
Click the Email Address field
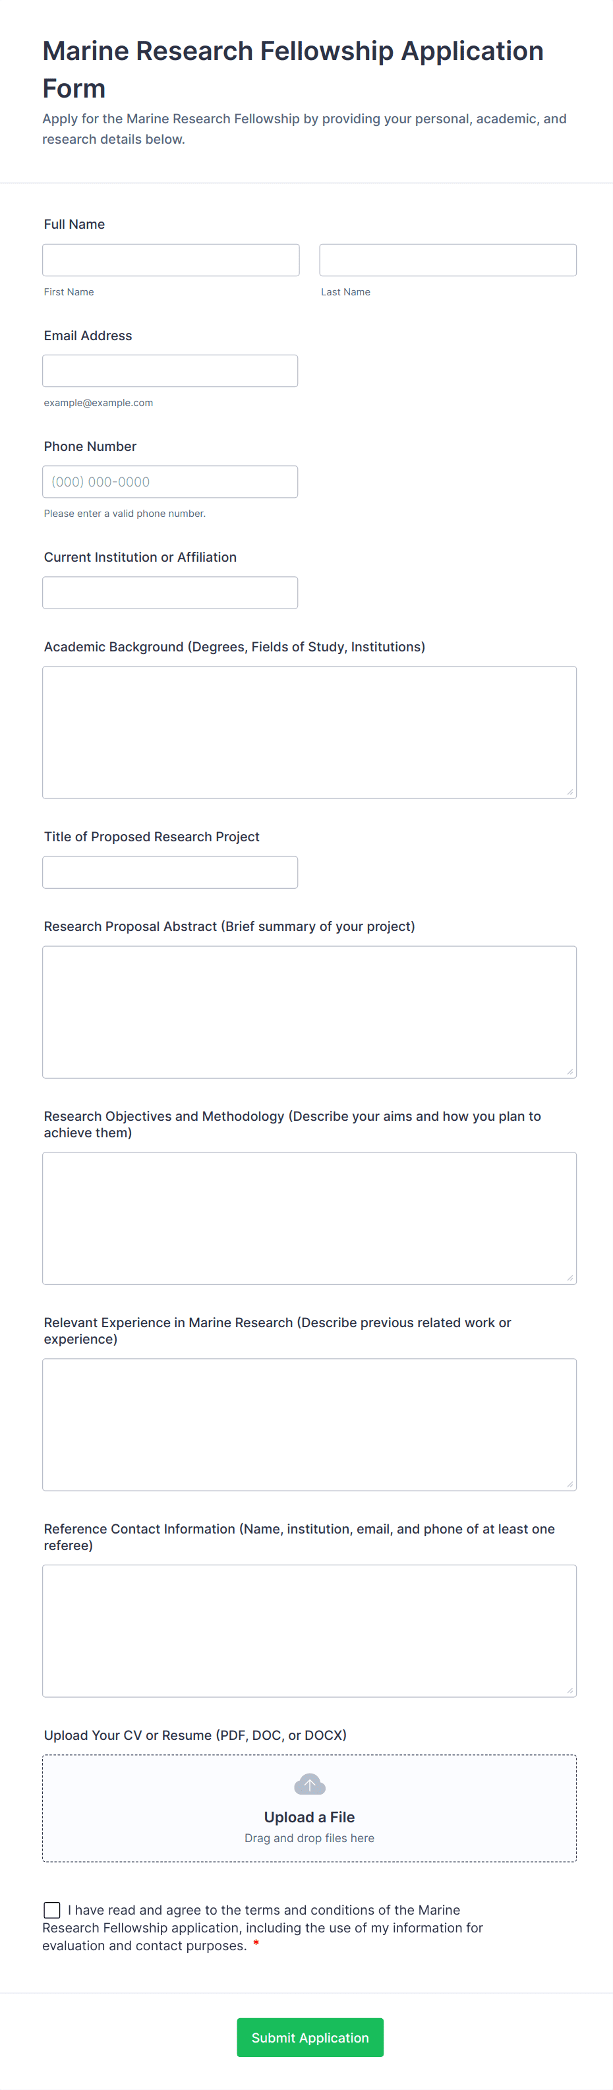point(170,371)
